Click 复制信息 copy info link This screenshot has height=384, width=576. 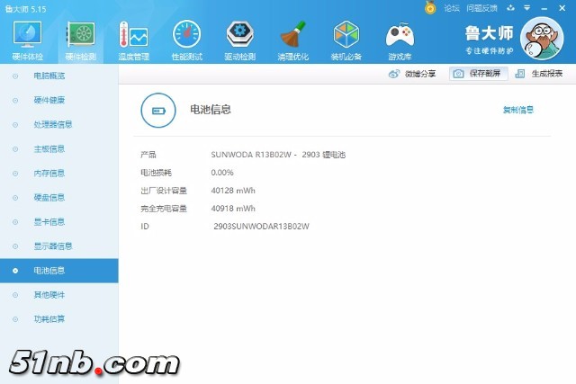pyautogui.click(x=518, y=110)
